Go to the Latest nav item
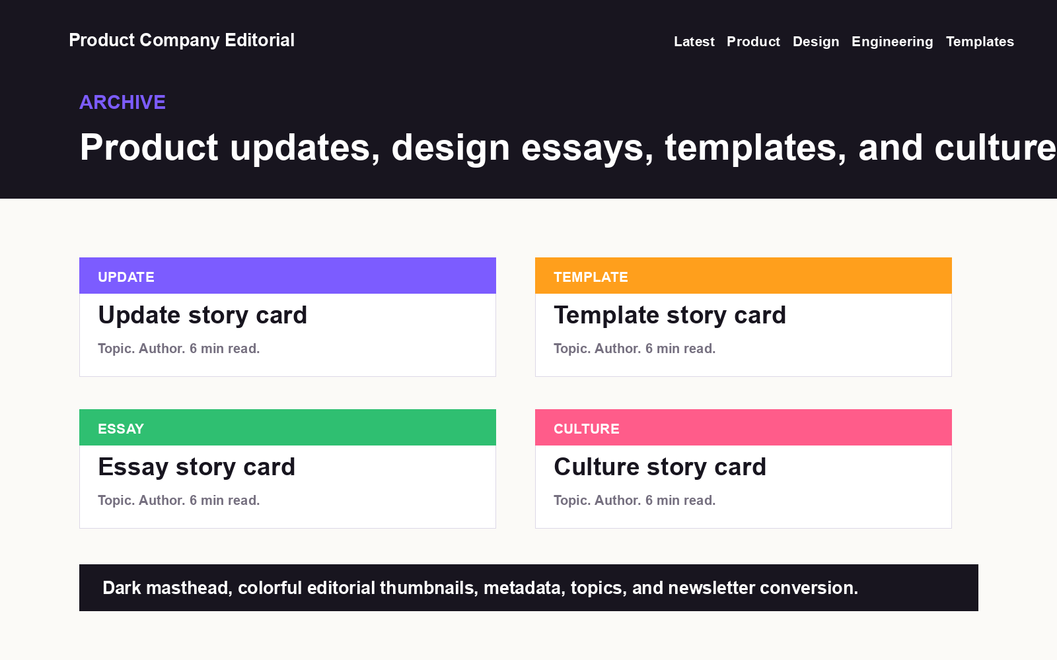The width and height of the screenshot is (1057, 660). pyautogui.click(x=694, y=42)
